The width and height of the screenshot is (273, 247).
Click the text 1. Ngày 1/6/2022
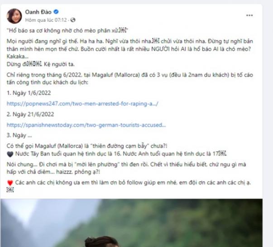click(x=29, y=93)
